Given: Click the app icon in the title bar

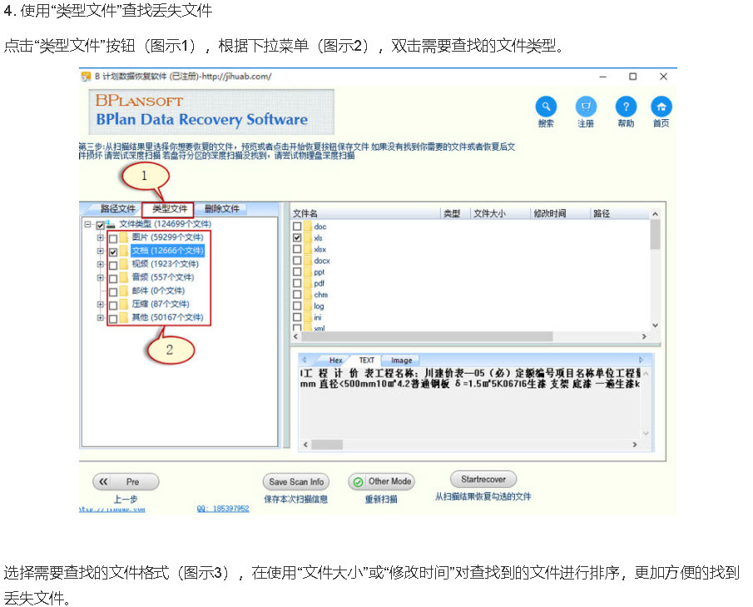Looking at the screenshot, I should (86, 77).
